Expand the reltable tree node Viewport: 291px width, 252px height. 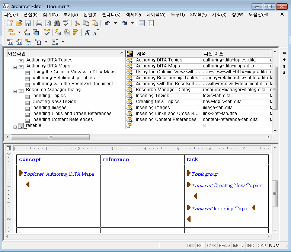[x=15, y=127]
